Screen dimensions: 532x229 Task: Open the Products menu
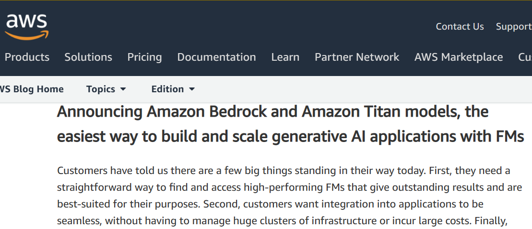click(27, 57)
